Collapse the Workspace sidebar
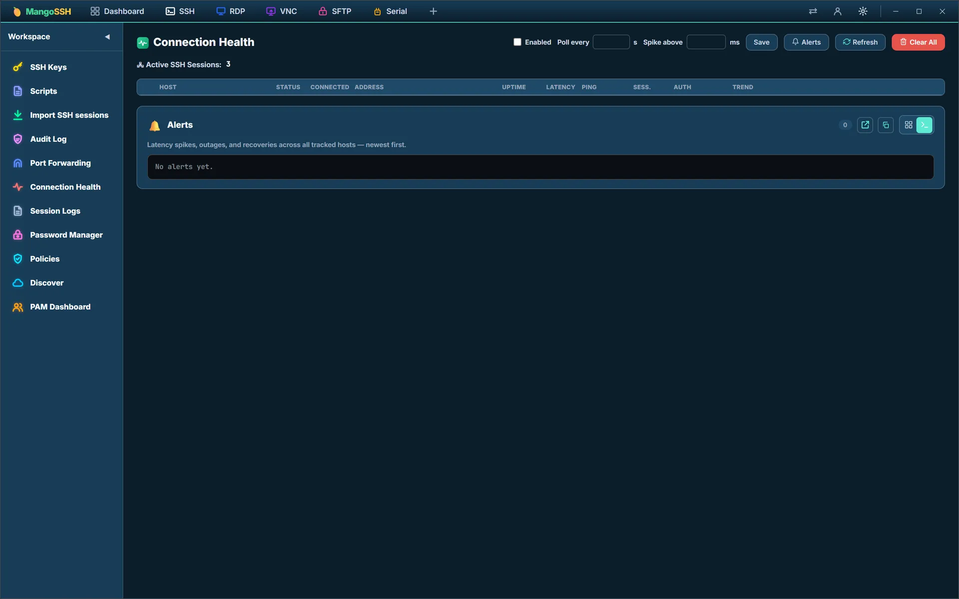Screen dimensions: 959x599 (107, 36)
